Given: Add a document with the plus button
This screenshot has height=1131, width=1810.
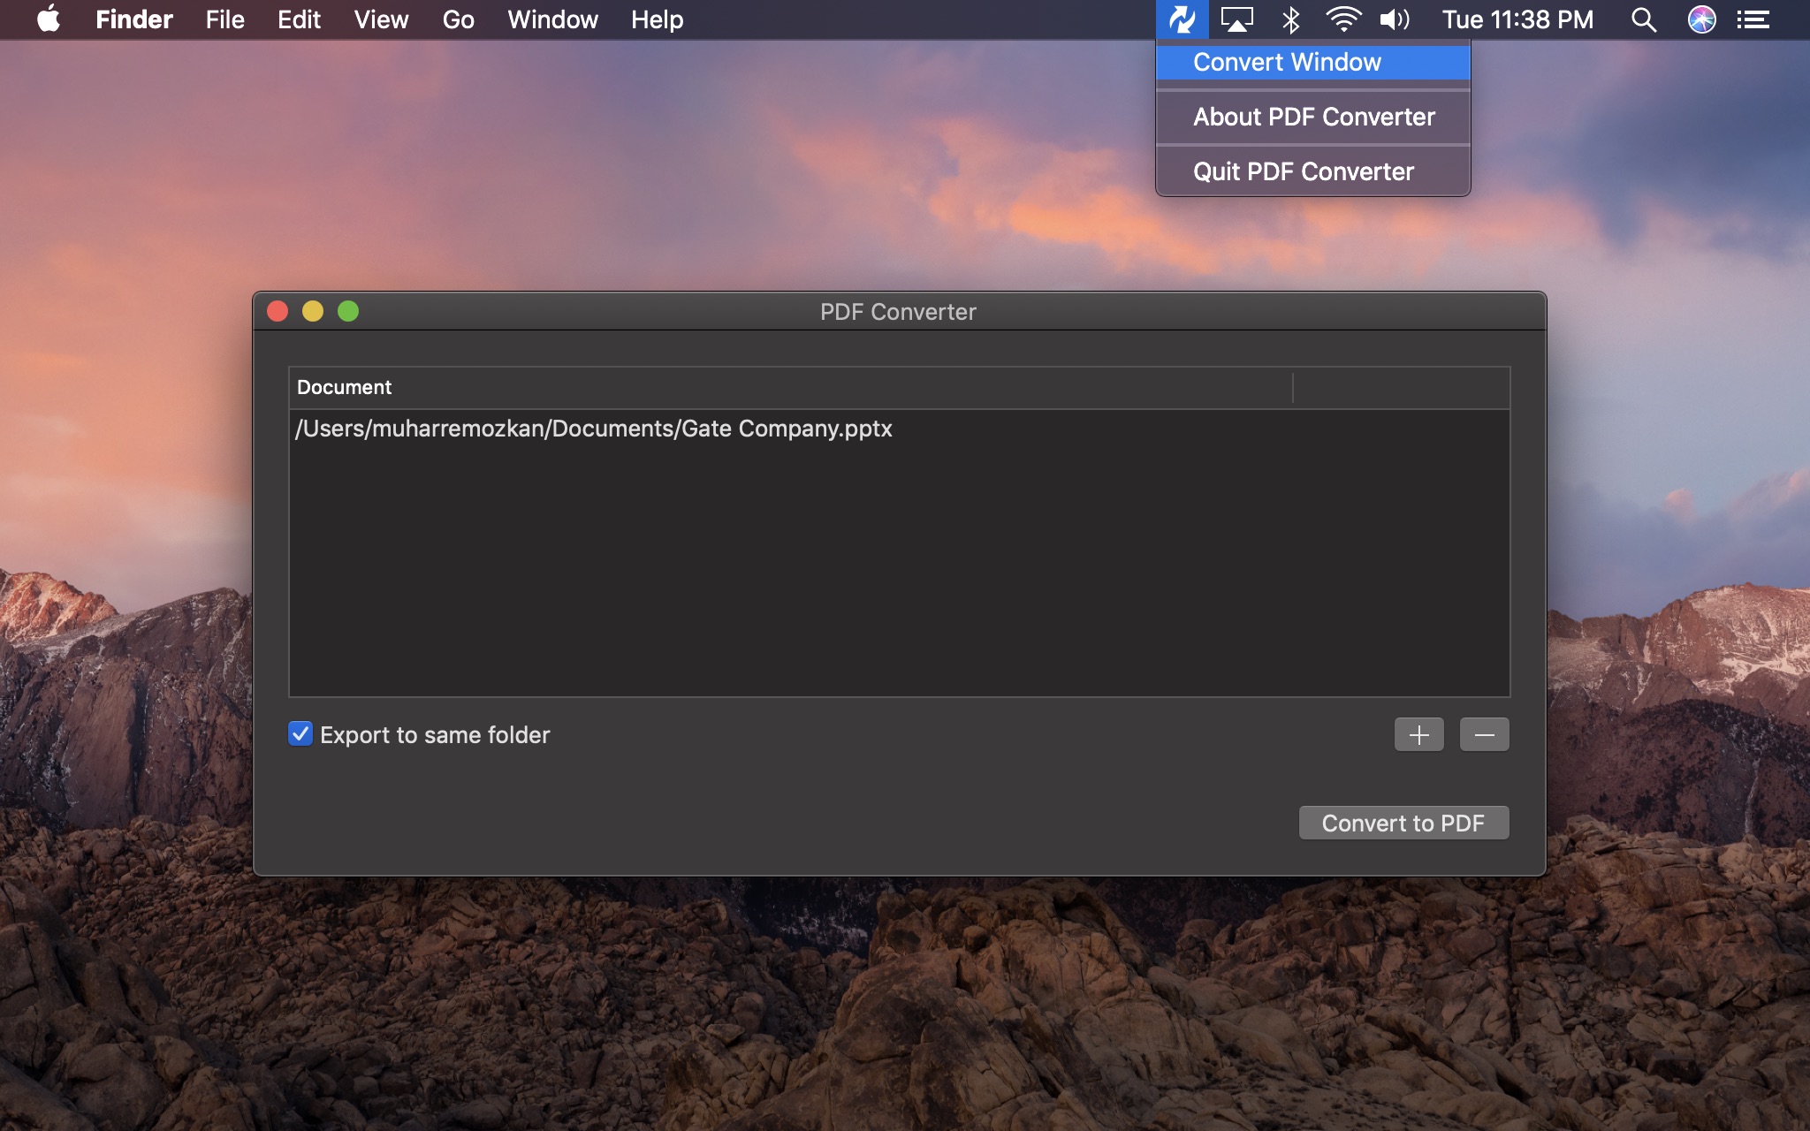Looking at the screenshot, I should [1418, 734].
